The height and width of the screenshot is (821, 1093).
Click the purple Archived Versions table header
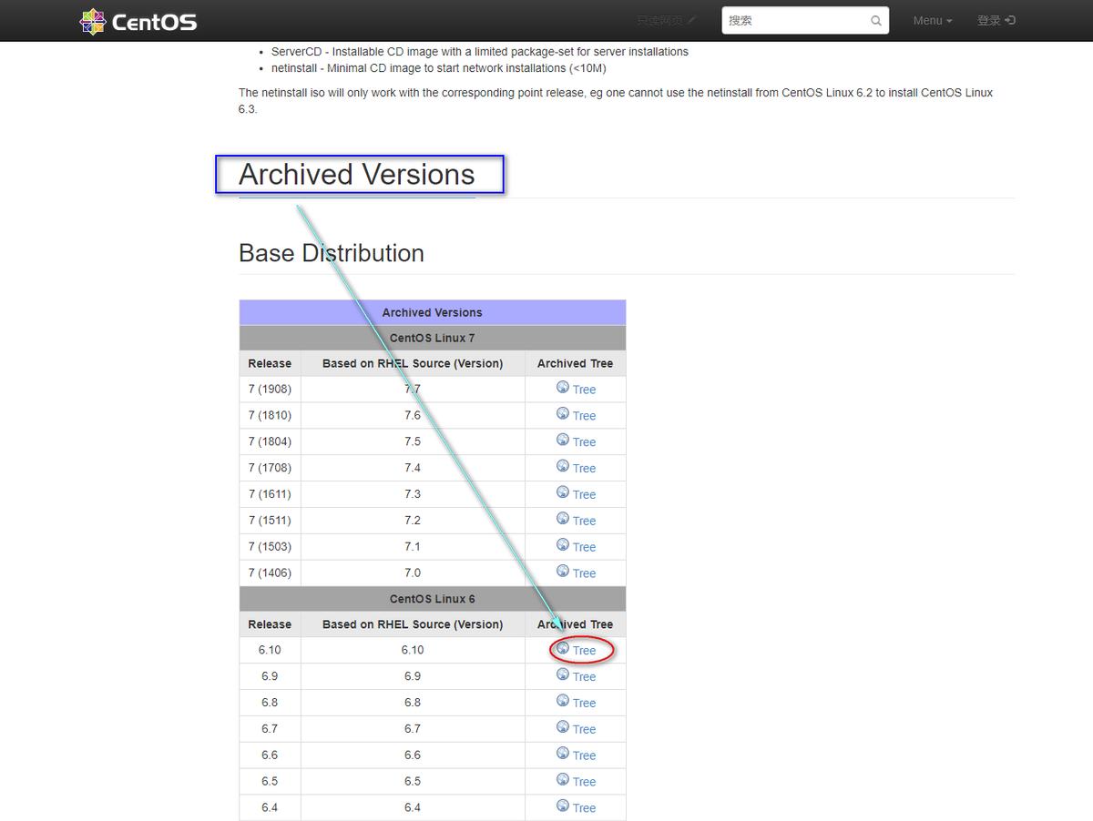click(433, 312)
